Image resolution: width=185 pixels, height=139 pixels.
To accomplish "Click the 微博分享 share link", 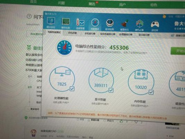I will 180,35.
